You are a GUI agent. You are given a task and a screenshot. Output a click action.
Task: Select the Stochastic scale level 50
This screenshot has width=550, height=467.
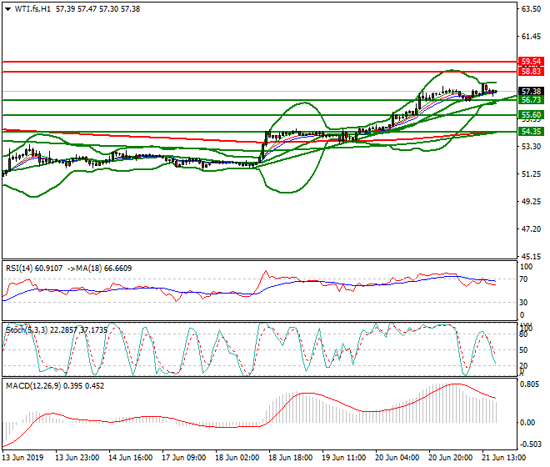tap(523, 350)
